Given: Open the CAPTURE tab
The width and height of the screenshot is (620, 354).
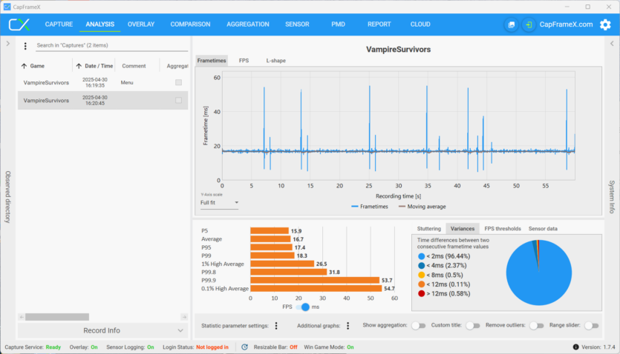Looking at the screenshot, I should coord(59,24).
